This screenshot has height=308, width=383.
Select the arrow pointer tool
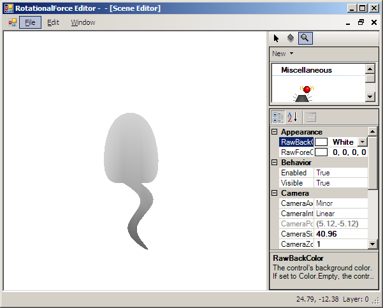[277, 38]
